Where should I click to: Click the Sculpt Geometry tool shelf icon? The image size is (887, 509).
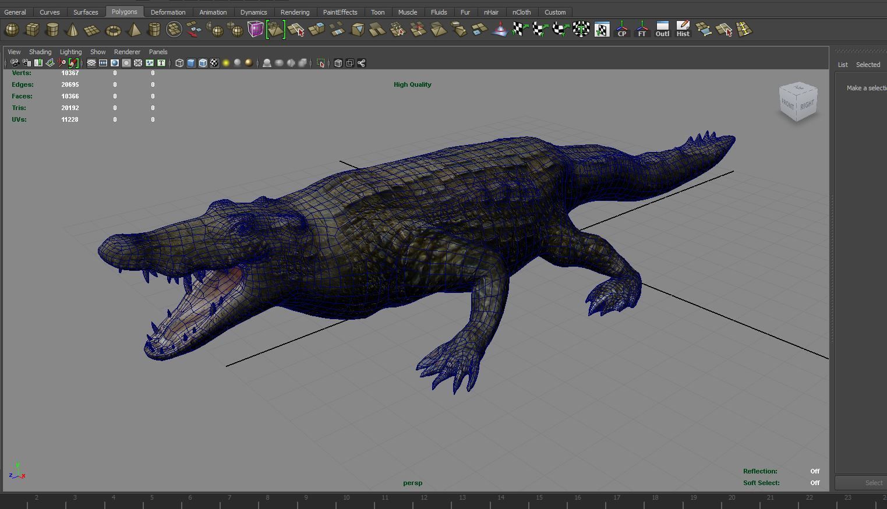pyautogui.click(x=500, y=29)
